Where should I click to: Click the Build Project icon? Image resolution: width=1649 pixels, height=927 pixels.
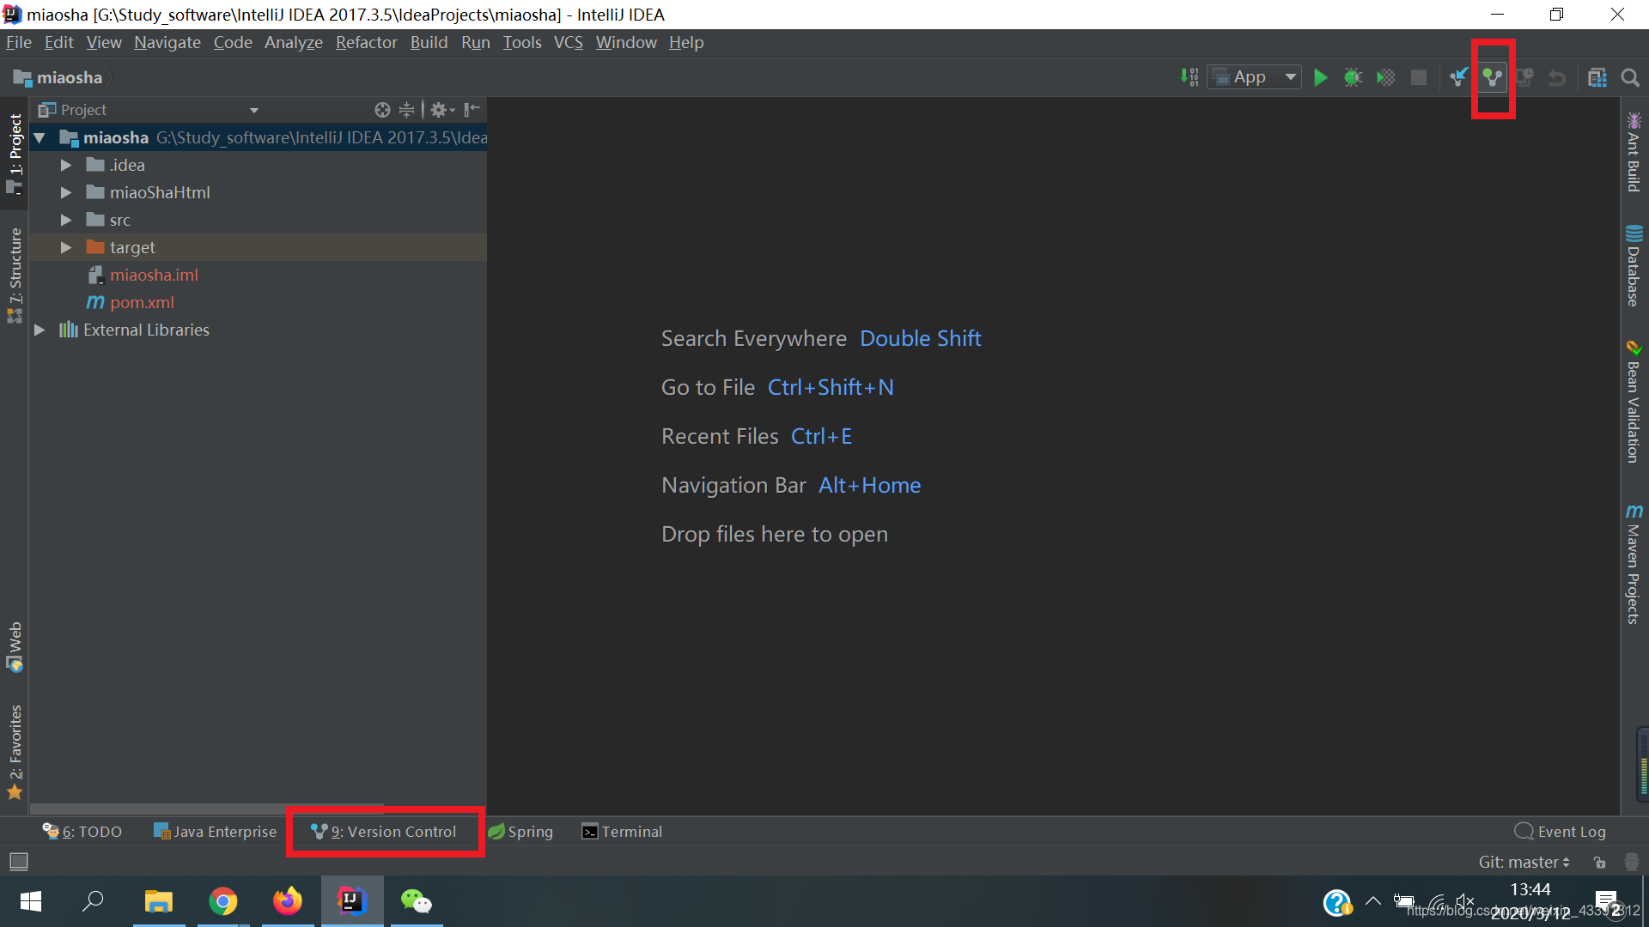(1190, 77)
